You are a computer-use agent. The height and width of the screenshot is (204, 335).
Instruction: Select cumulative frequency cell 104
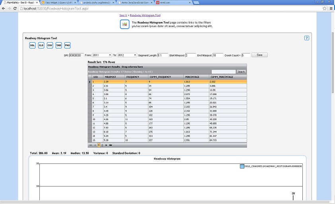[166, 107]
